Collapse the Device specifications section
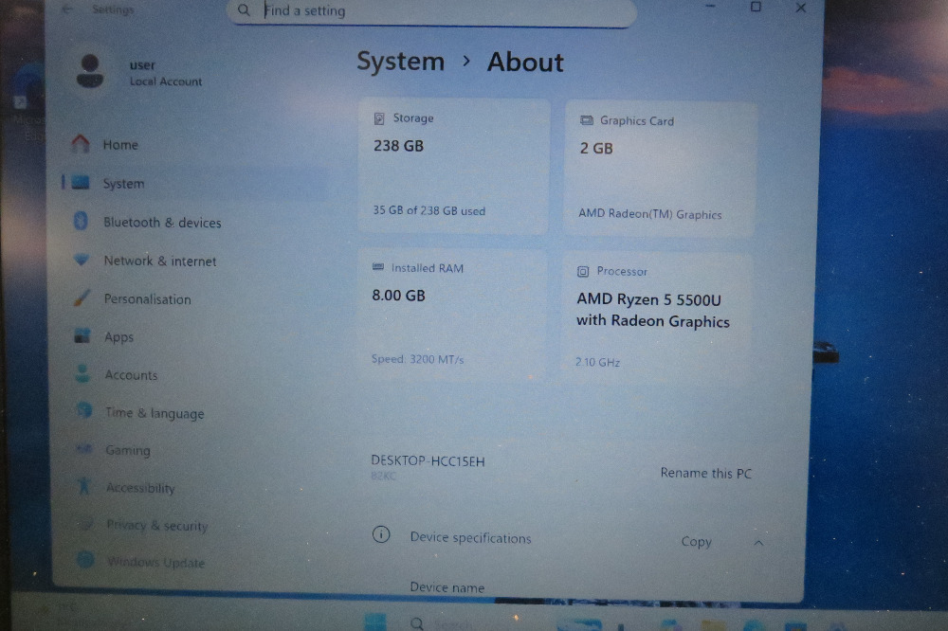Image resolution: width=948 pixels, height=631 pixels. coord(758,543)
